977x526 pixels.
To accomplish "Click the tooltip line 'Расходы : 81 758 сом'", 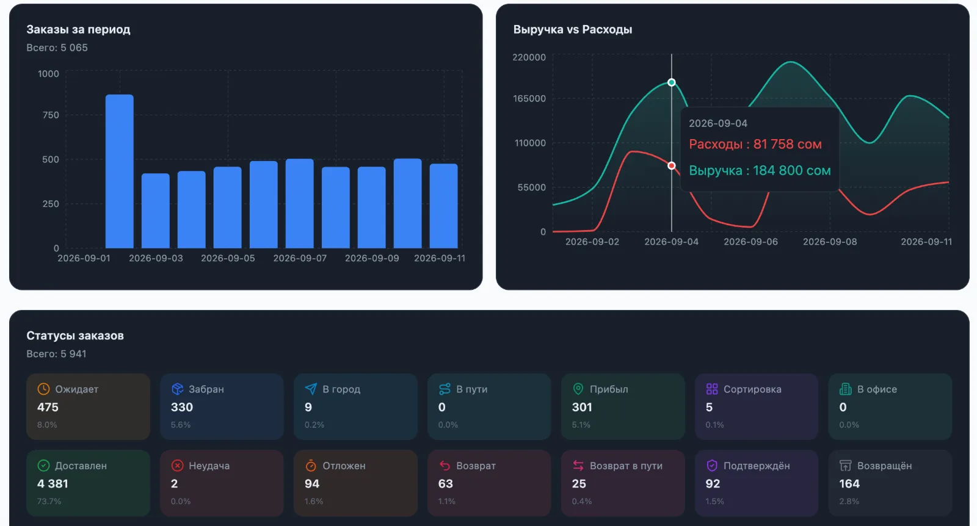I will tap(755, 145).
